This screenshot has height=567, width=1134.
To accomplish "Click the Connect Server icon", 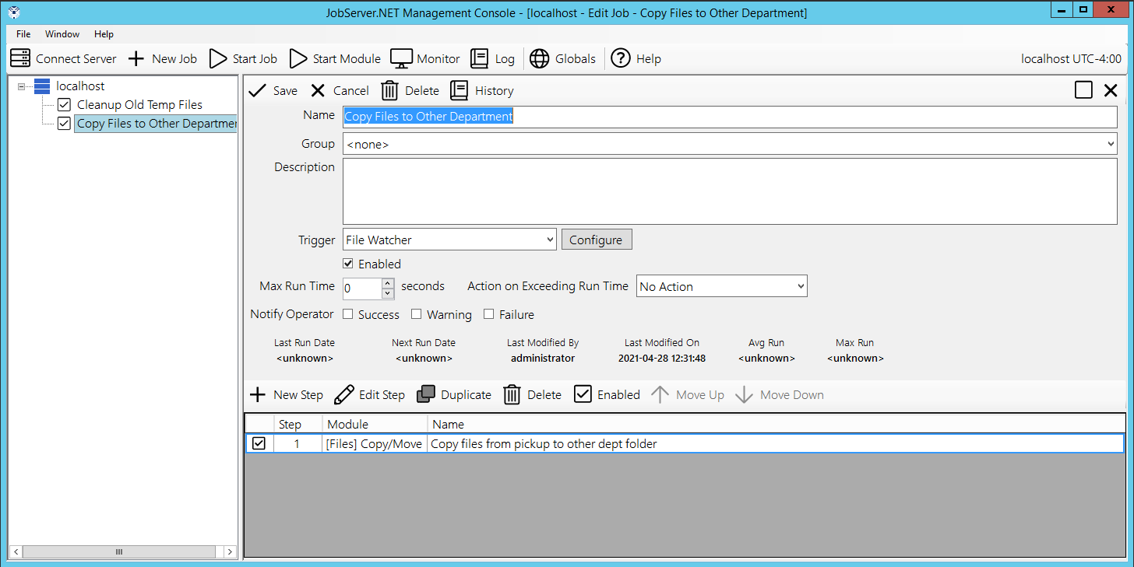I will (20, 58).
